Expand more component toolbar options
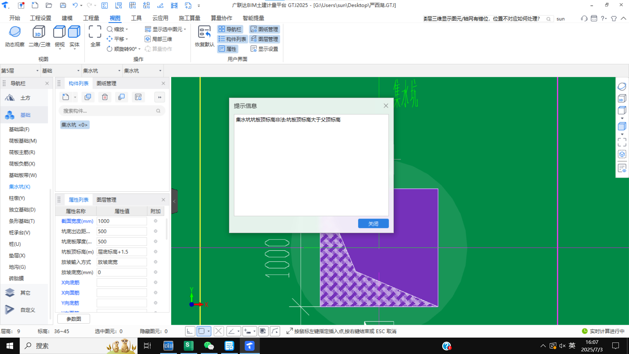The height and width of the screenshot is (354, 629). pyautogui.click(x=160, y=97)
